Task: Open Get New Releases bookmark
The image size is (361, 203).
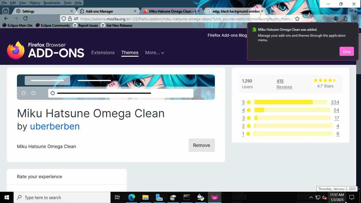Action: click(116, 25)
